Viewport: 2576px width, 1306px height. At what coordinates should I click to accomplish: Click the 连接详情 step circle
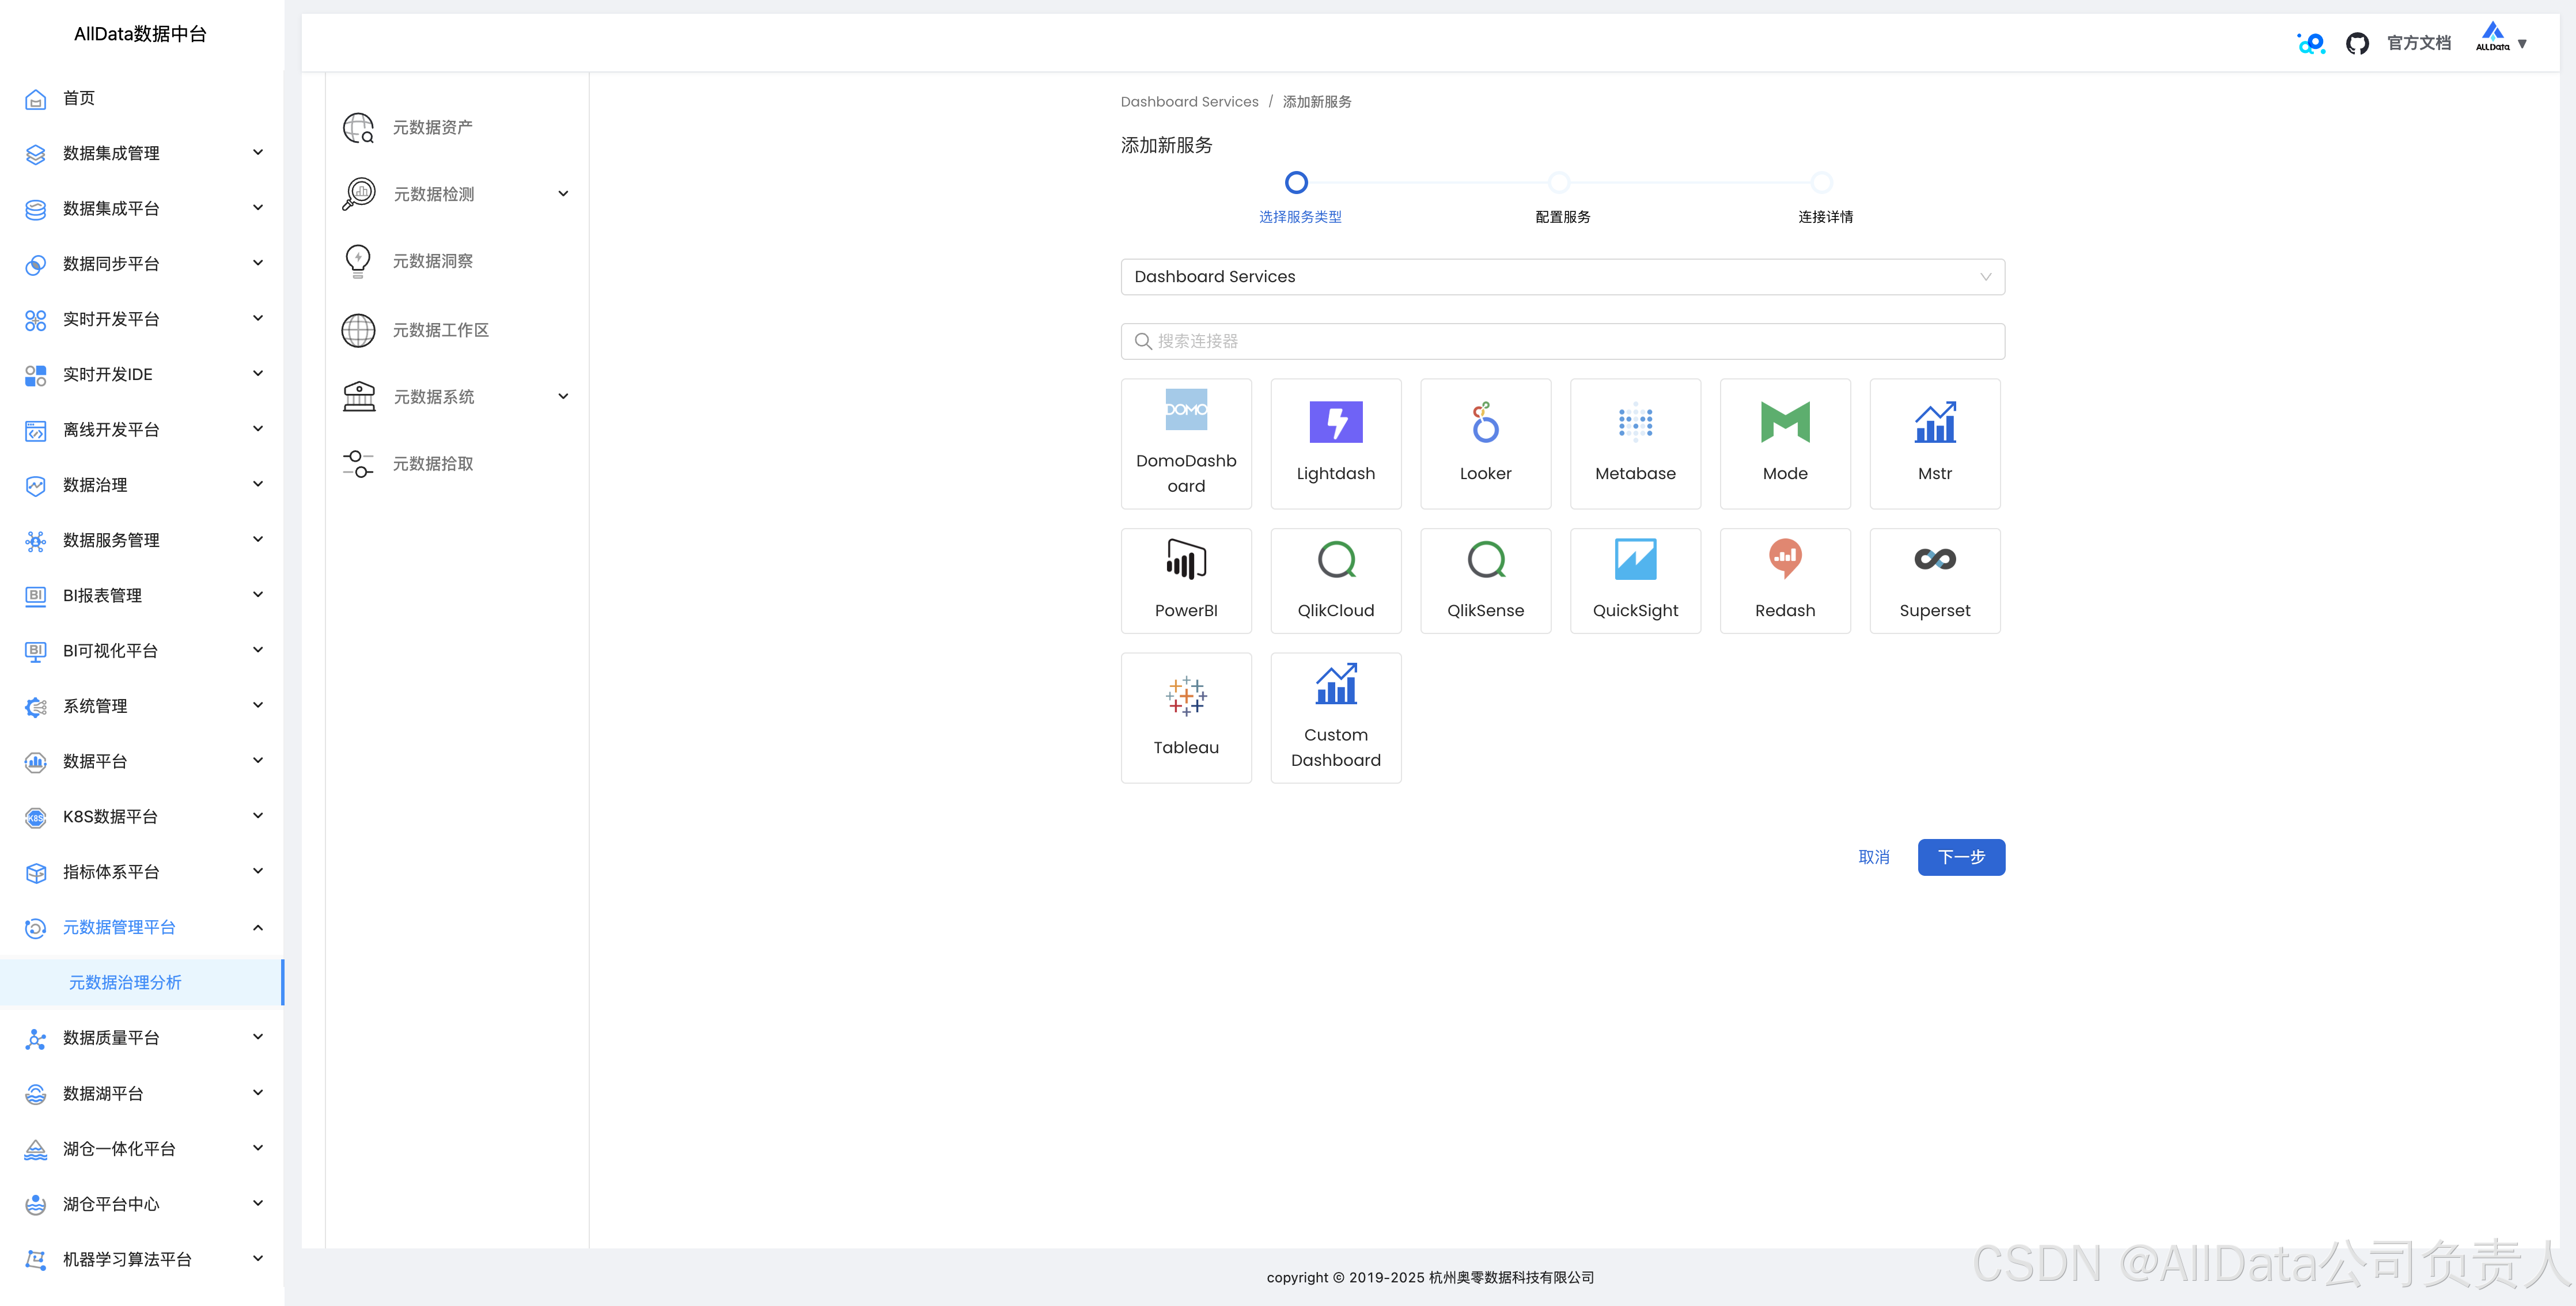click(x=1822, y=182)
